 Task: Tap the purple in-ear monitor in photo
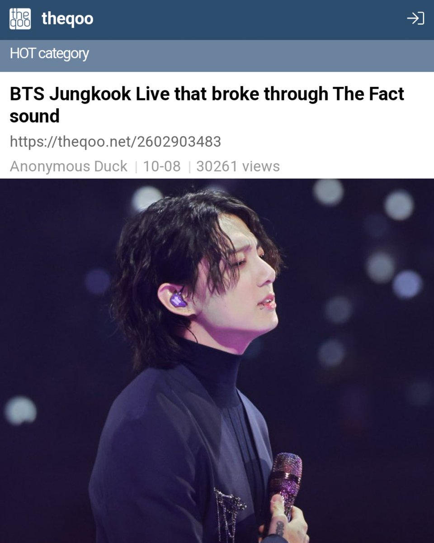(179, 299)
